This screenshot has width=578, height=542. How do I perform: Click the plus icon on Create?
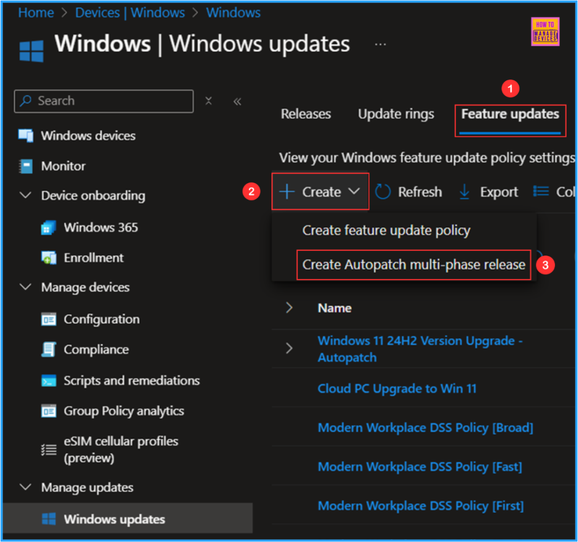pos(287,192)
